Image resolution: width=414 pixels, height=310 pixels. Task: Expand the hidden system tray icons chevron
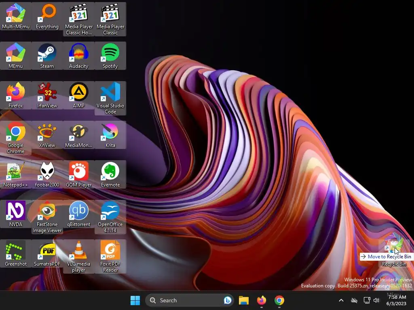341,300
